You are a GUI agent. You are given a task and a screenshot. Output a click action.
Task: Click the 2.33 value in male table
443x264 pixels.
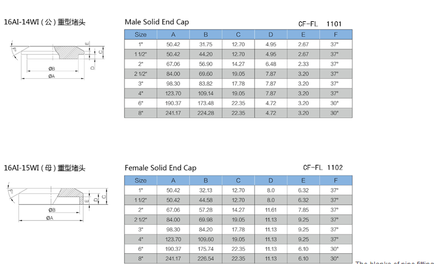(303, 64)
